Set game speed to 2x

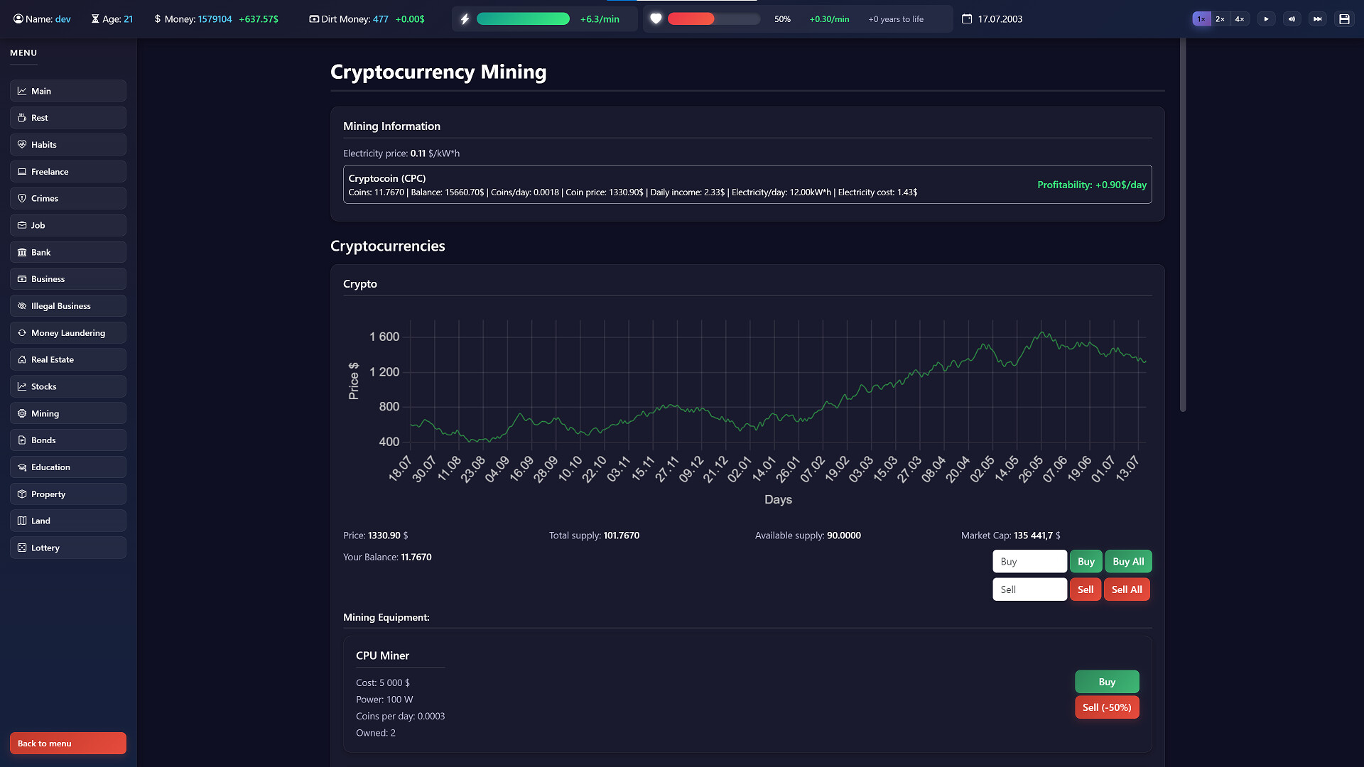point(1220,19)
